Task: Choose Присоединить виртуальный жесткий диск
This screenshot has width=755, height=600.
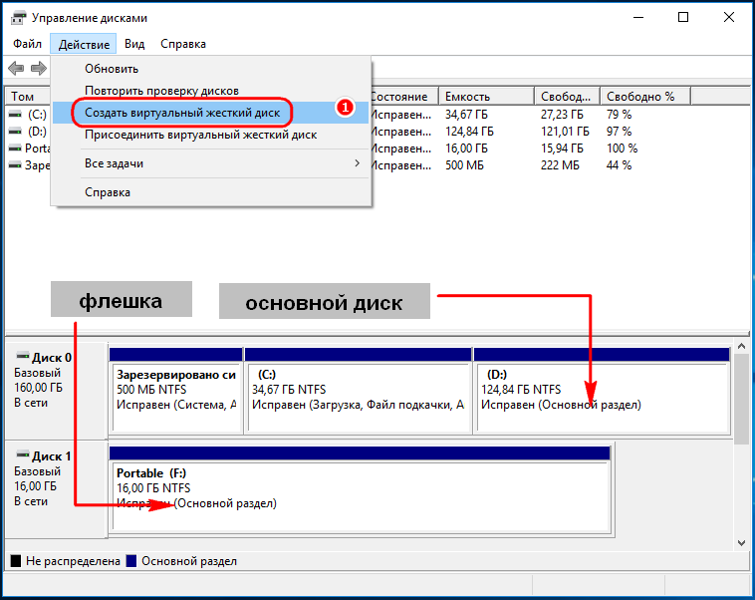Action: [200, 135]
